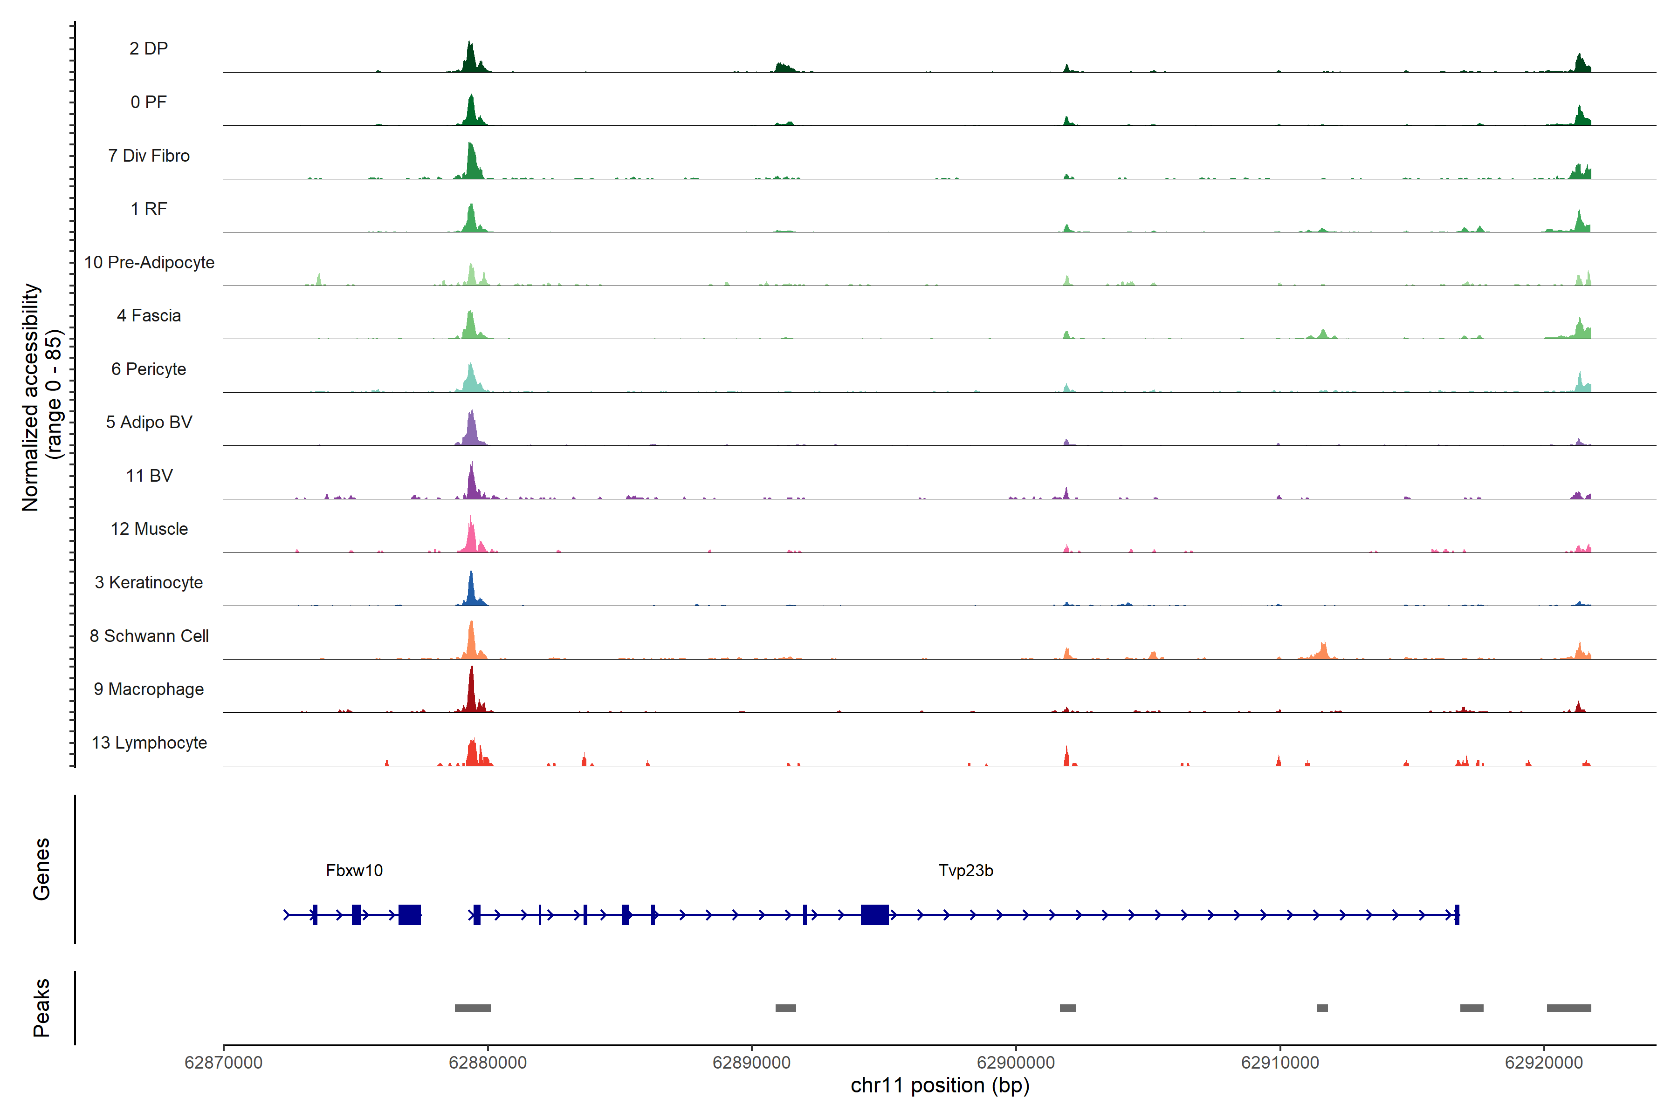Click the rightmost gray peak bar

(1568, 1008)
